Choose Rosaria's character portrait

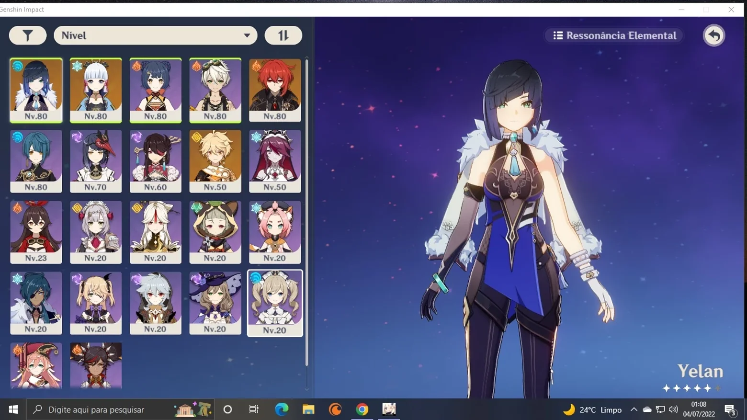(x=275, y=161)
